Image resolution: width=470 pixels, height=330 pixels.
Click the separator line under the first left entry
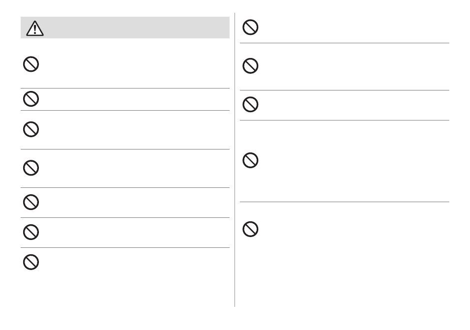pyautogui.click(x=125, y=88)
